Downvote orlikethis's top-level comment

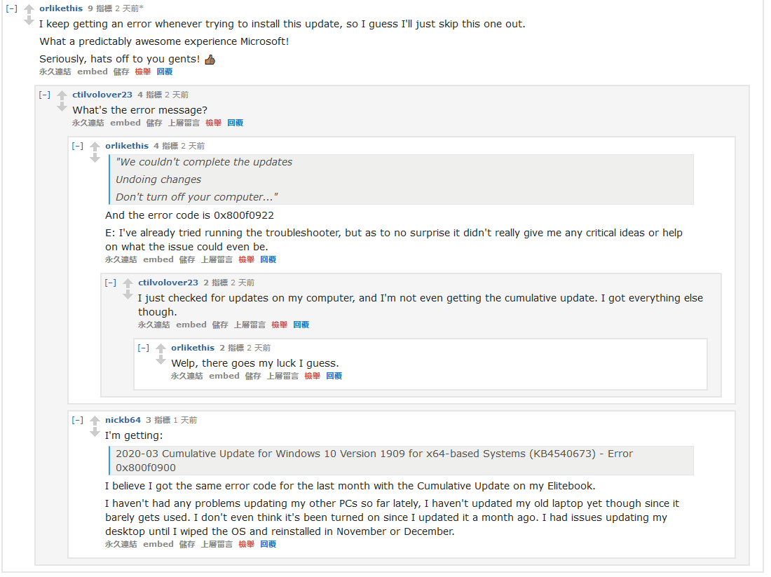coord(29,20)
